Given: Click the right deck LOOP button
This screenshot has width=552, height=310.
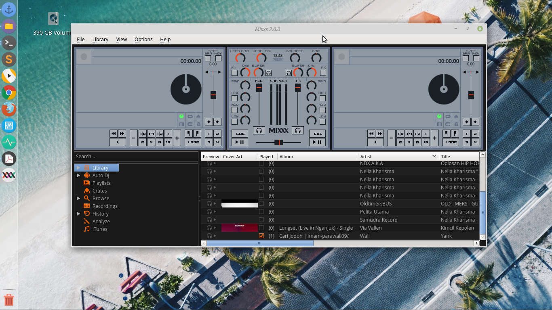Looking at the screenshot, I should click(x=451, y=142).
